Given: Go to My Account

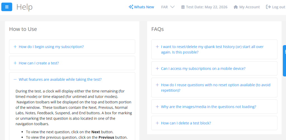Looking at the screenshot, I should [x=249, y=7].
